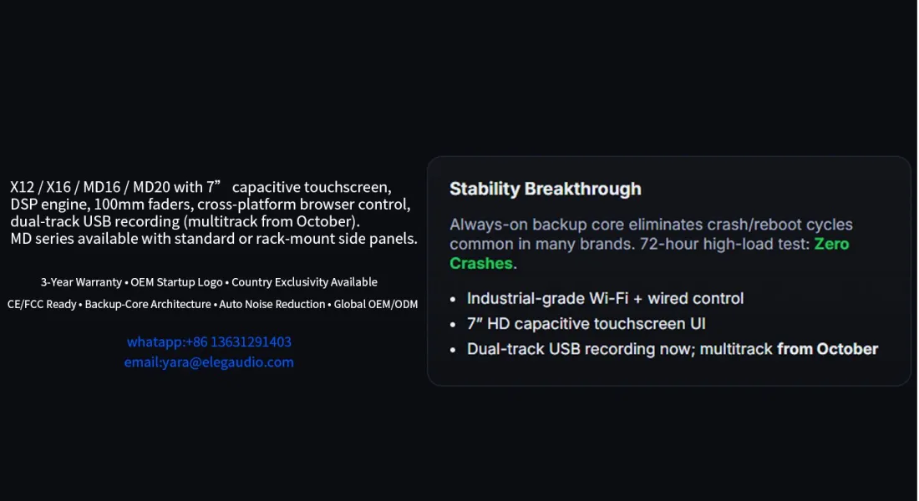
Task: Click the Backup-Core Architecture text
Action: [x=148, y=304]
